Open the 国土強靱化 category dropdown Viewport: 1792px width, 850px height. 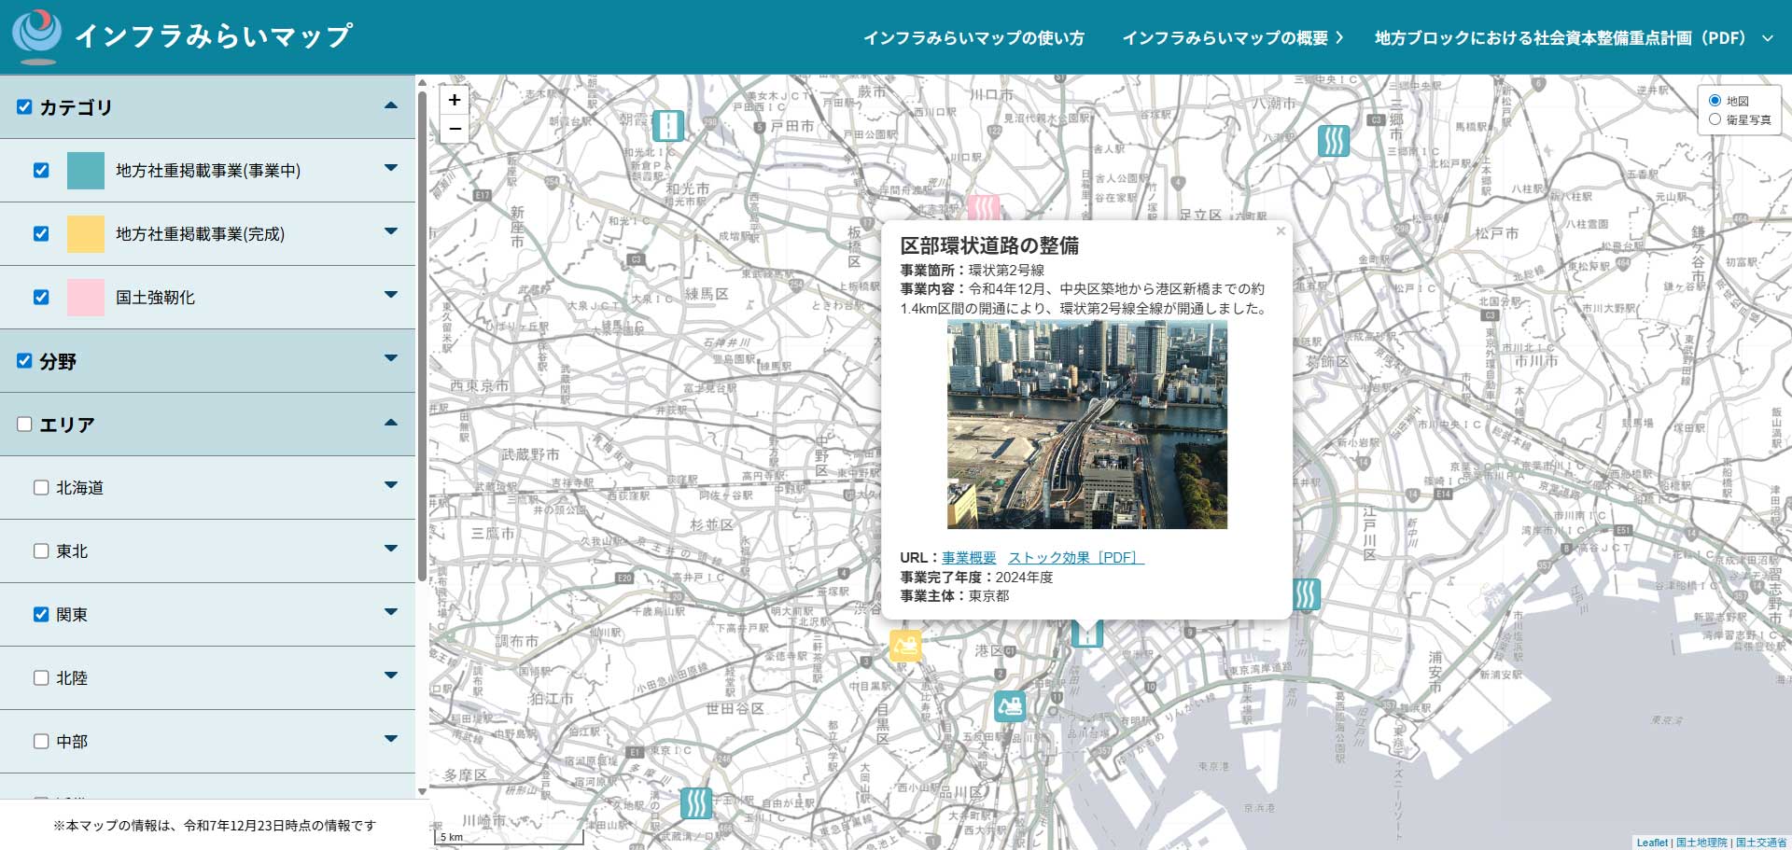tap(391, 297)
